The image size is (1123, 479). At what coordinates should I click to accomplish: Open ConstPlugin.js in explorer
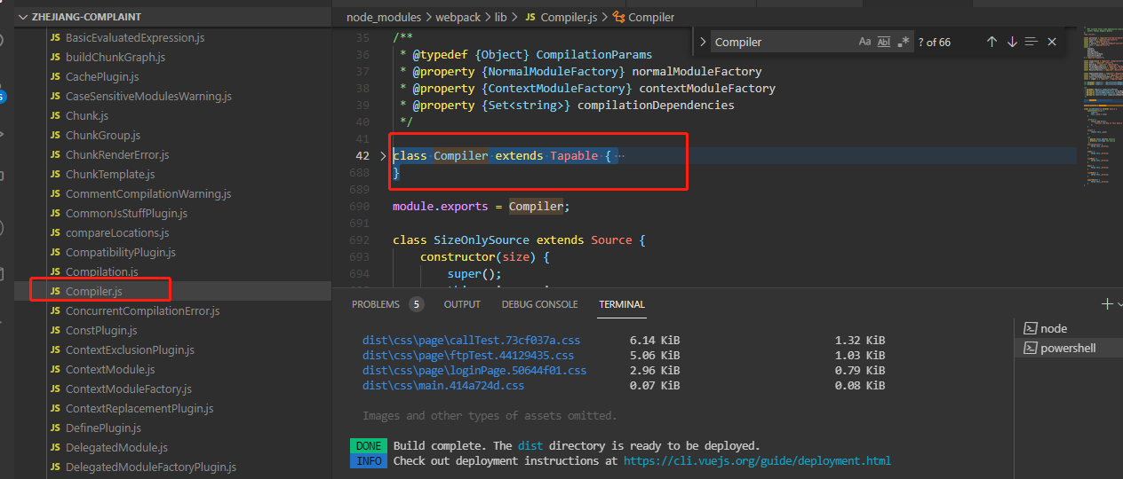pos(101,331)
